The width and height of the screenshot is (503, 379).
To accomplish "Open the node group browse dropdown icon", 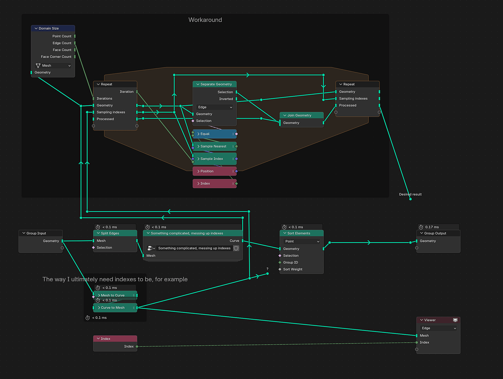I will pyautogui.click(x=151, y=248).
